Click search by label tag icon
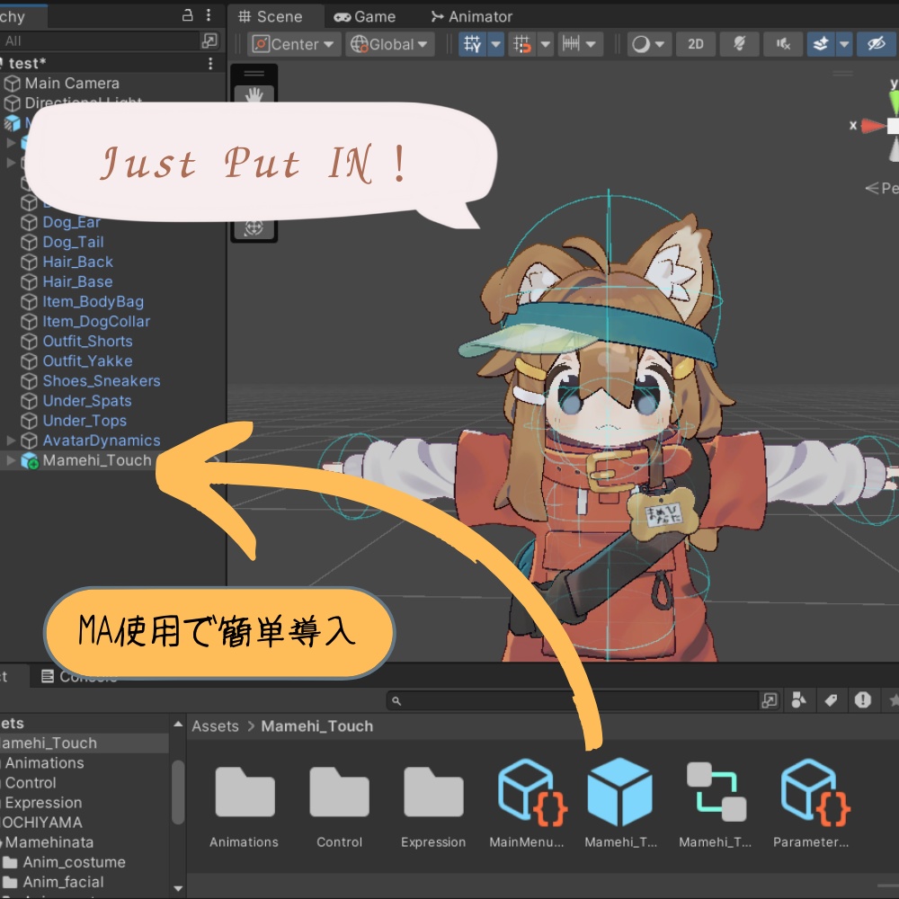Image resolution: width=899 pixels, height=899 pixels. pos(831,700)
